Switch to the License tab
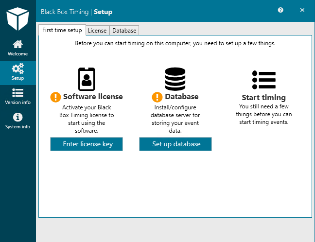Image resolution: width=315 pixels, height=242 pixels. coord(97,31)
